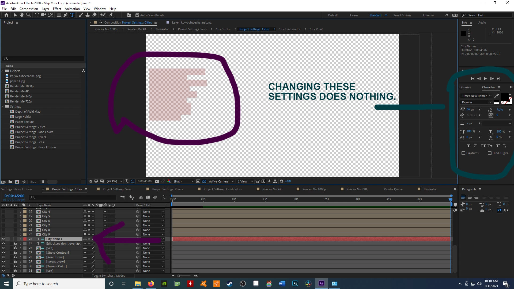Switch to Project Settings: Seas timeline tab

pos(117,189)
